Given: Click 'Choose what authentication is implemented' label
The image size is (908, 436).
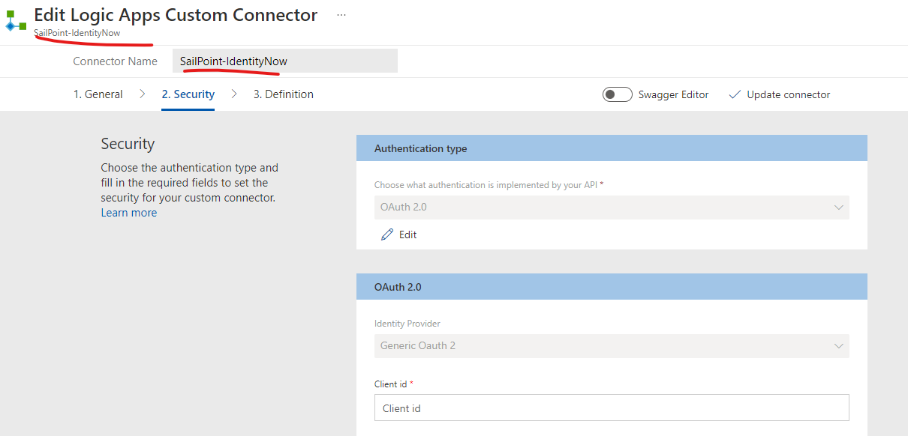Looking at the screenshot, I should point(489,185).
